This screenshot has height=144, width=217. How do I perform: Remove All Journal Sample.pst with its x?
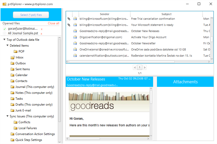pos(41,34)
